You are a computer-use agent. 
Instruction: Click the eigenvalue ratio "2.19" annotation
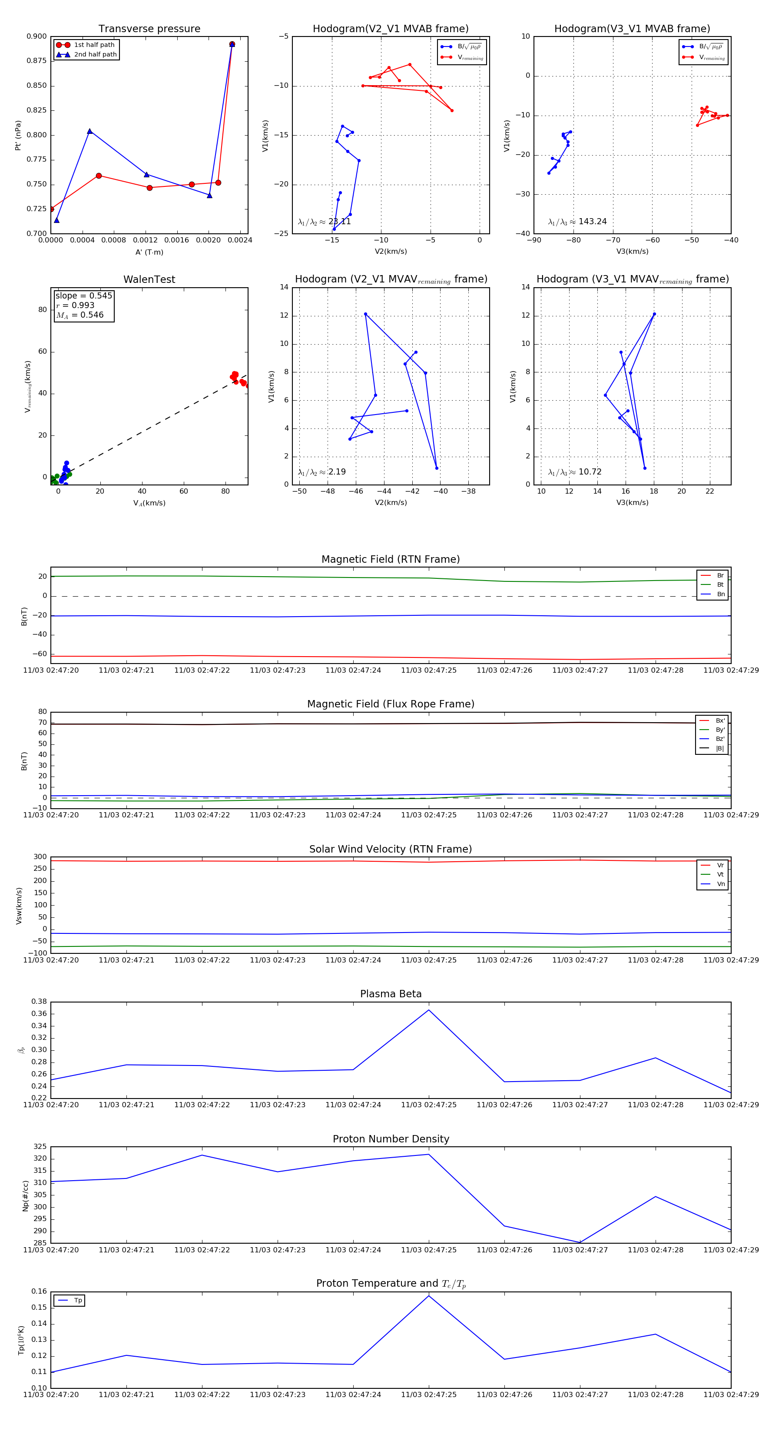337,472
